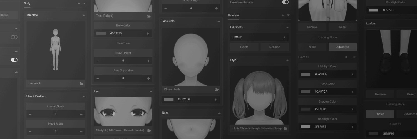Click the Highlight Color swatch #EA90E6
The width and height of the screenshot is (417, 139).
pyautogui.click(x=305, y=74)
